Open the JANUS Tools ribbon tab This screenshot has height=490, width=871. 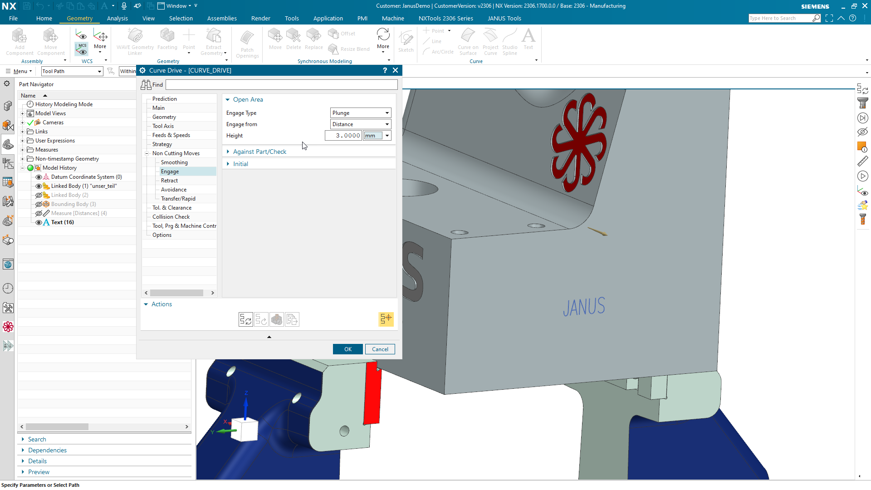pos(504,18)
